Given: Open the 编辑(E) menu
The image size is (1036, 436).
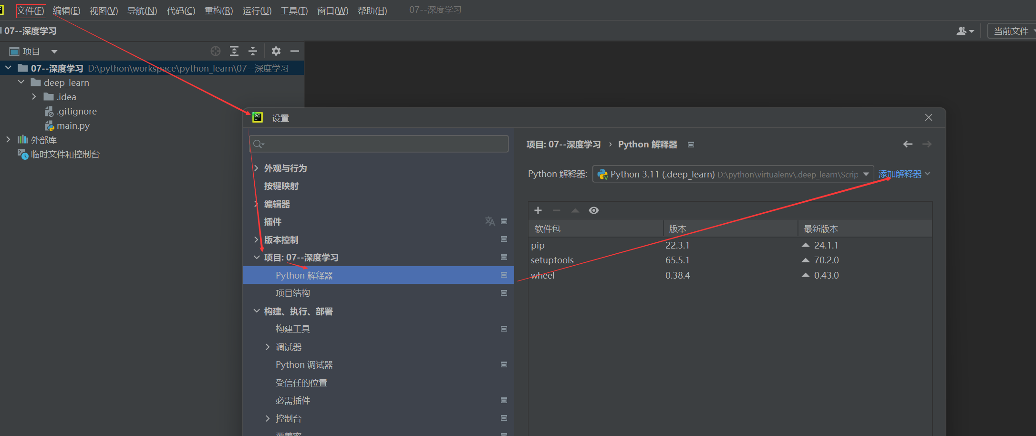Looking at the screenshot, I should coord(67,10).
